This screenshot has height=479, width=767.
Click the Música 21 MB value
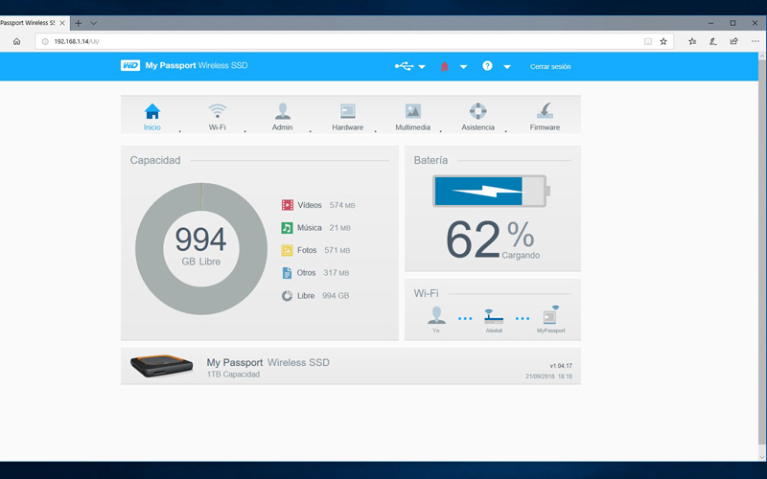pos(340,228)
